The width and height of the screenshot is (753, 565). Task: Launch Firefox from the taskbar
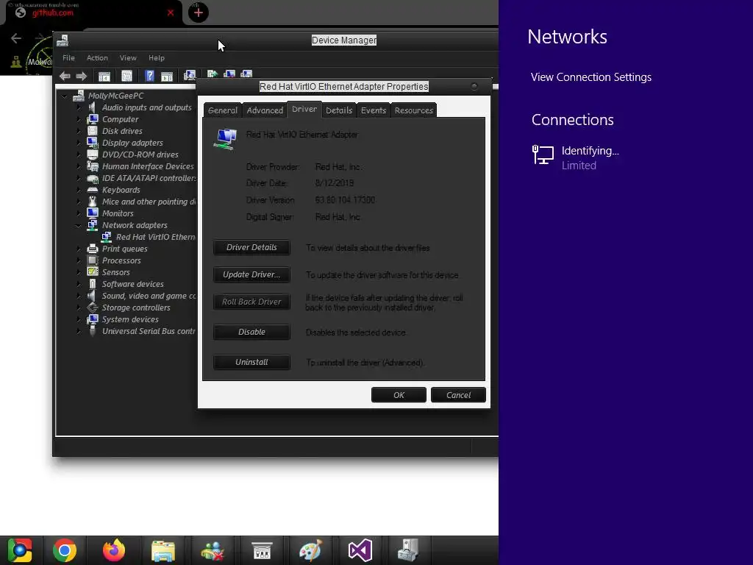pos(114,550)
